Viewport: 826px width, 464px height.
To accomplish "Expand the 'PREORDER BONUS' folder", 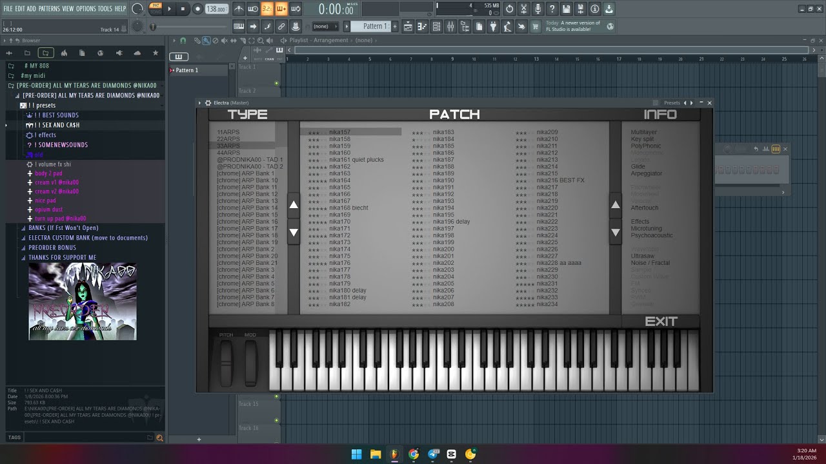I will [x=52, y=247].
